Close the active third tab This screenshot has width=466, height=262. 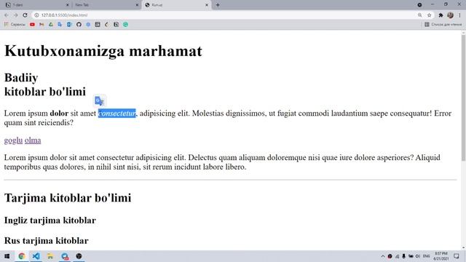pos(207,5)
